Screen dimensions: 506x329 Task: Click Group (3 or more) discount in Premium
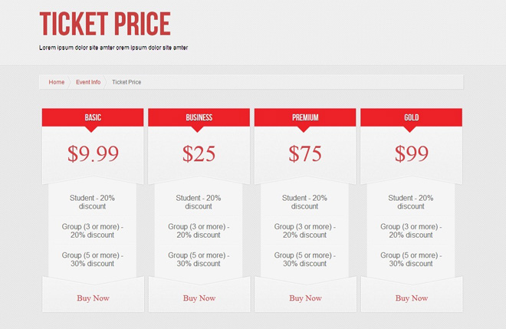click(305, 231)
